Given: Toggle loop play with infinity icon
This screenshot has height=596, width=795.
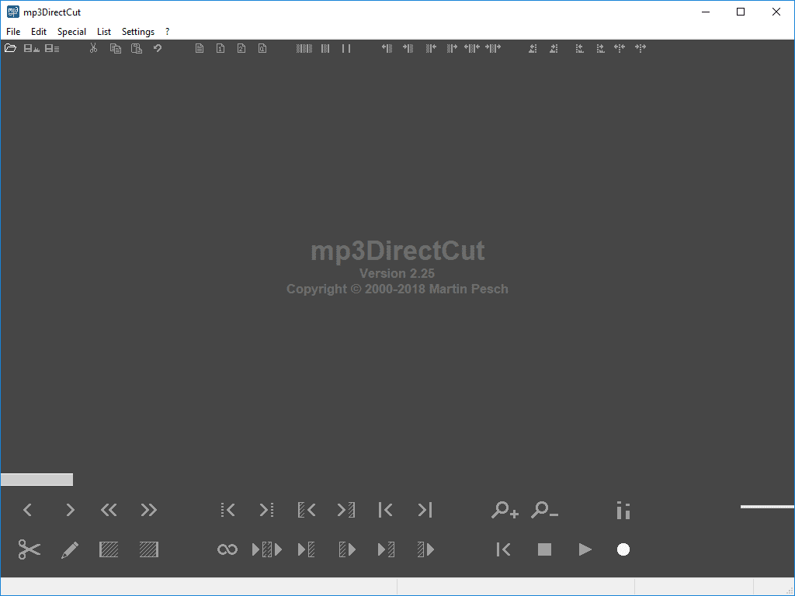Looking at the screenshot, I should coord(227,549).
